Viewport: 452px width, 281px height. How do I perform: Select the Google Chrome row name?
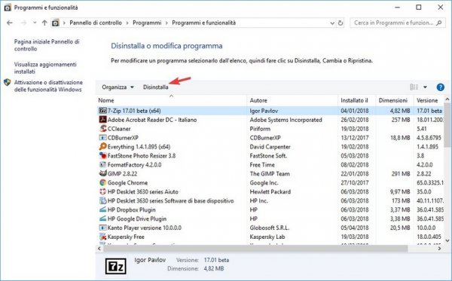click(127, 183)
